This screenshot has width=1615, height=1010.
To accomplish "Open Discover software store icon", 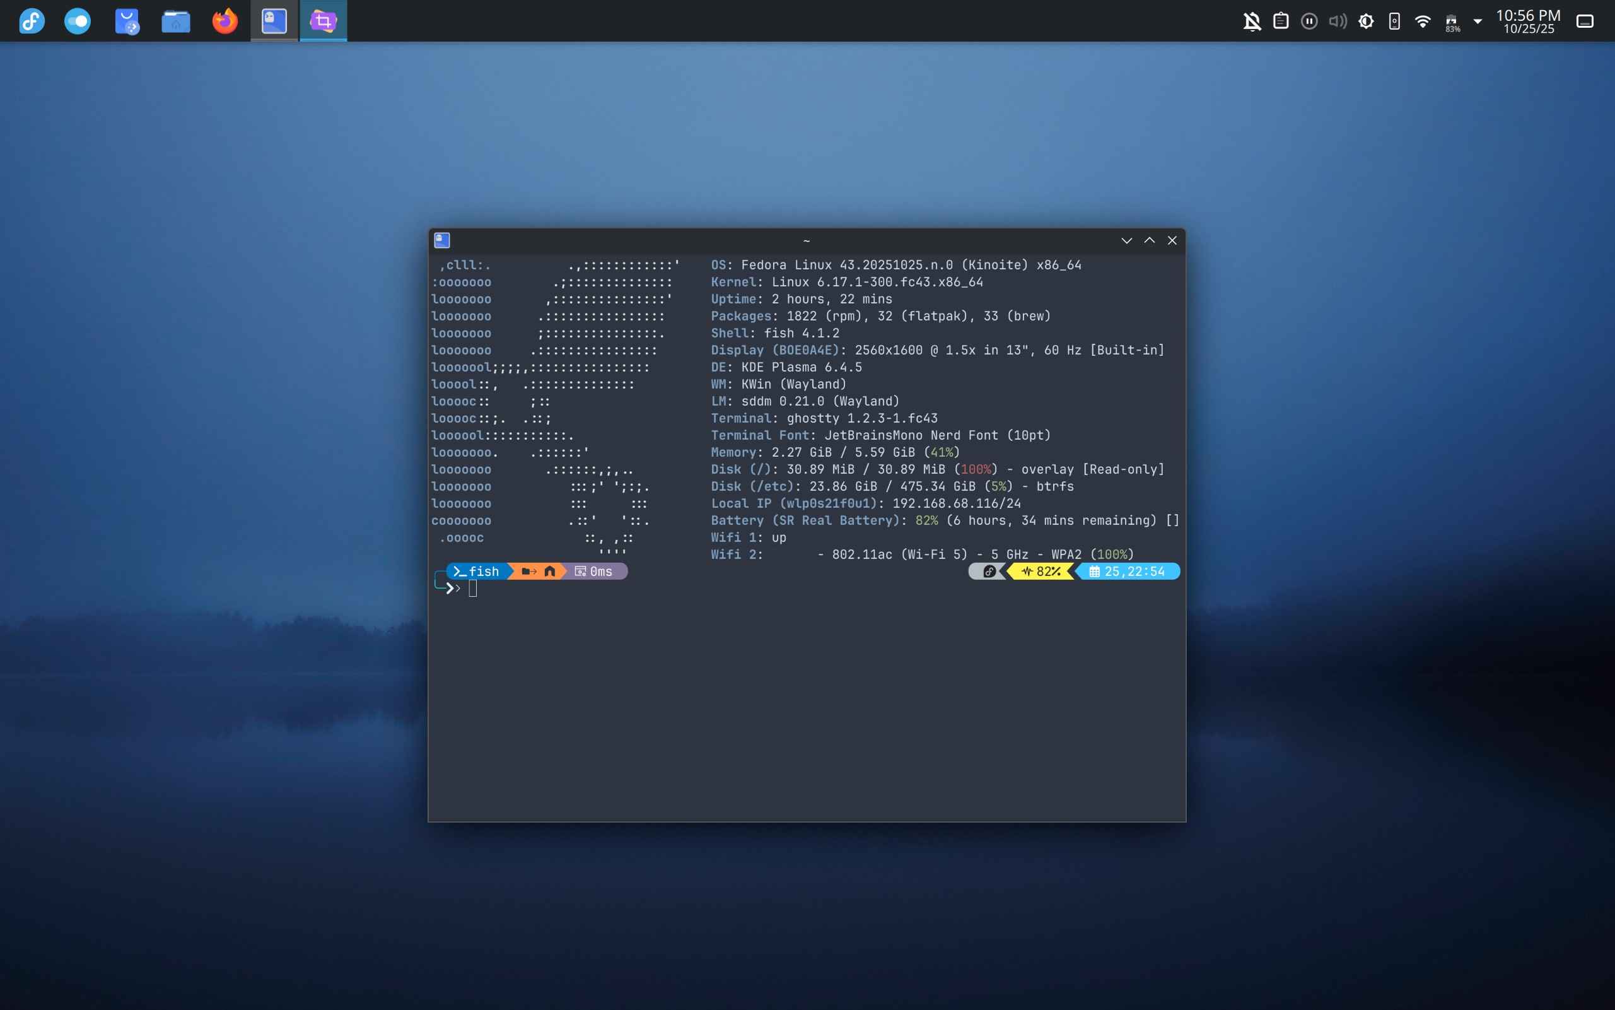I will 127,21.
